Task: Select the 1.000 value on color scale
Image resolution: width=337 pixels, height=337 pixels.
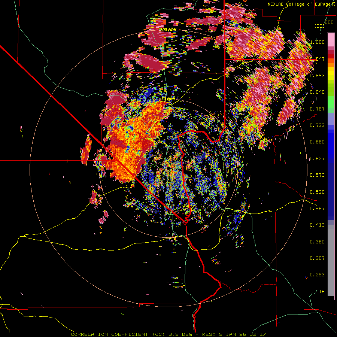Action: tap(317, 42)
